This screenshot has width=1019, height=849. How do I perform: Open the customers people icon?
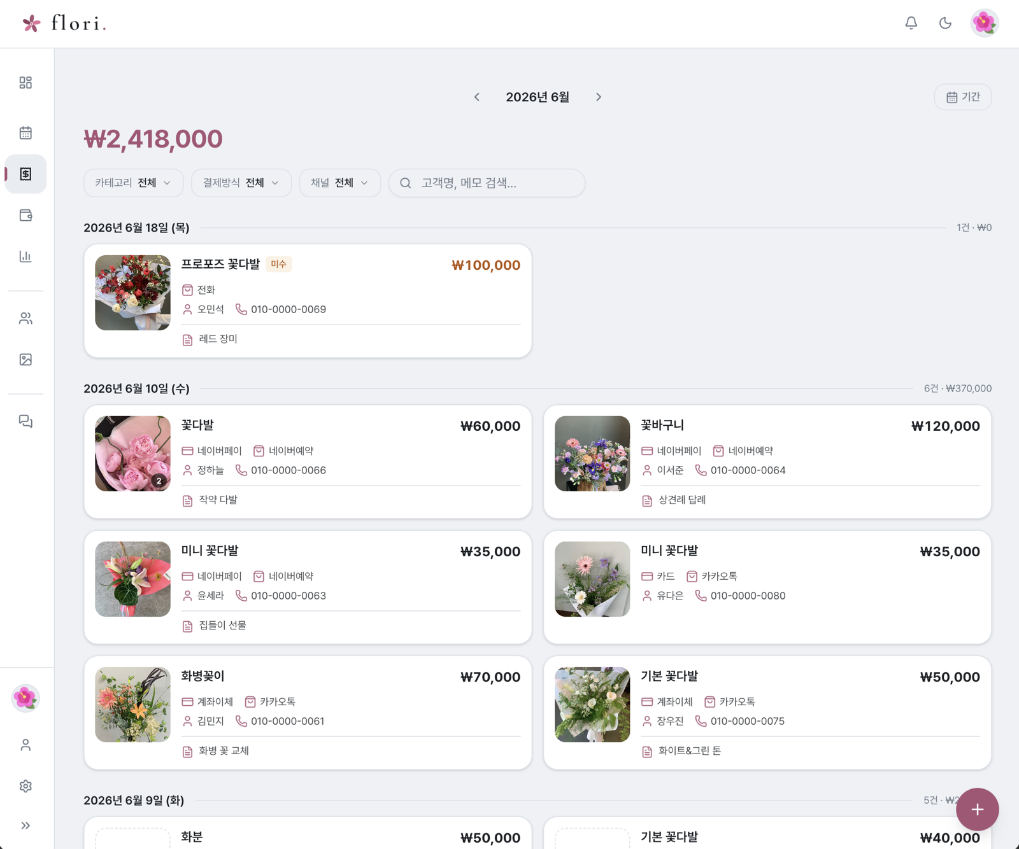click(x=25, y=318)
